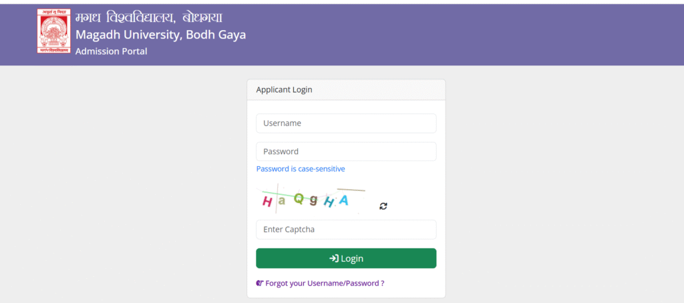Click the Hindi university title in header

(149, 18)
